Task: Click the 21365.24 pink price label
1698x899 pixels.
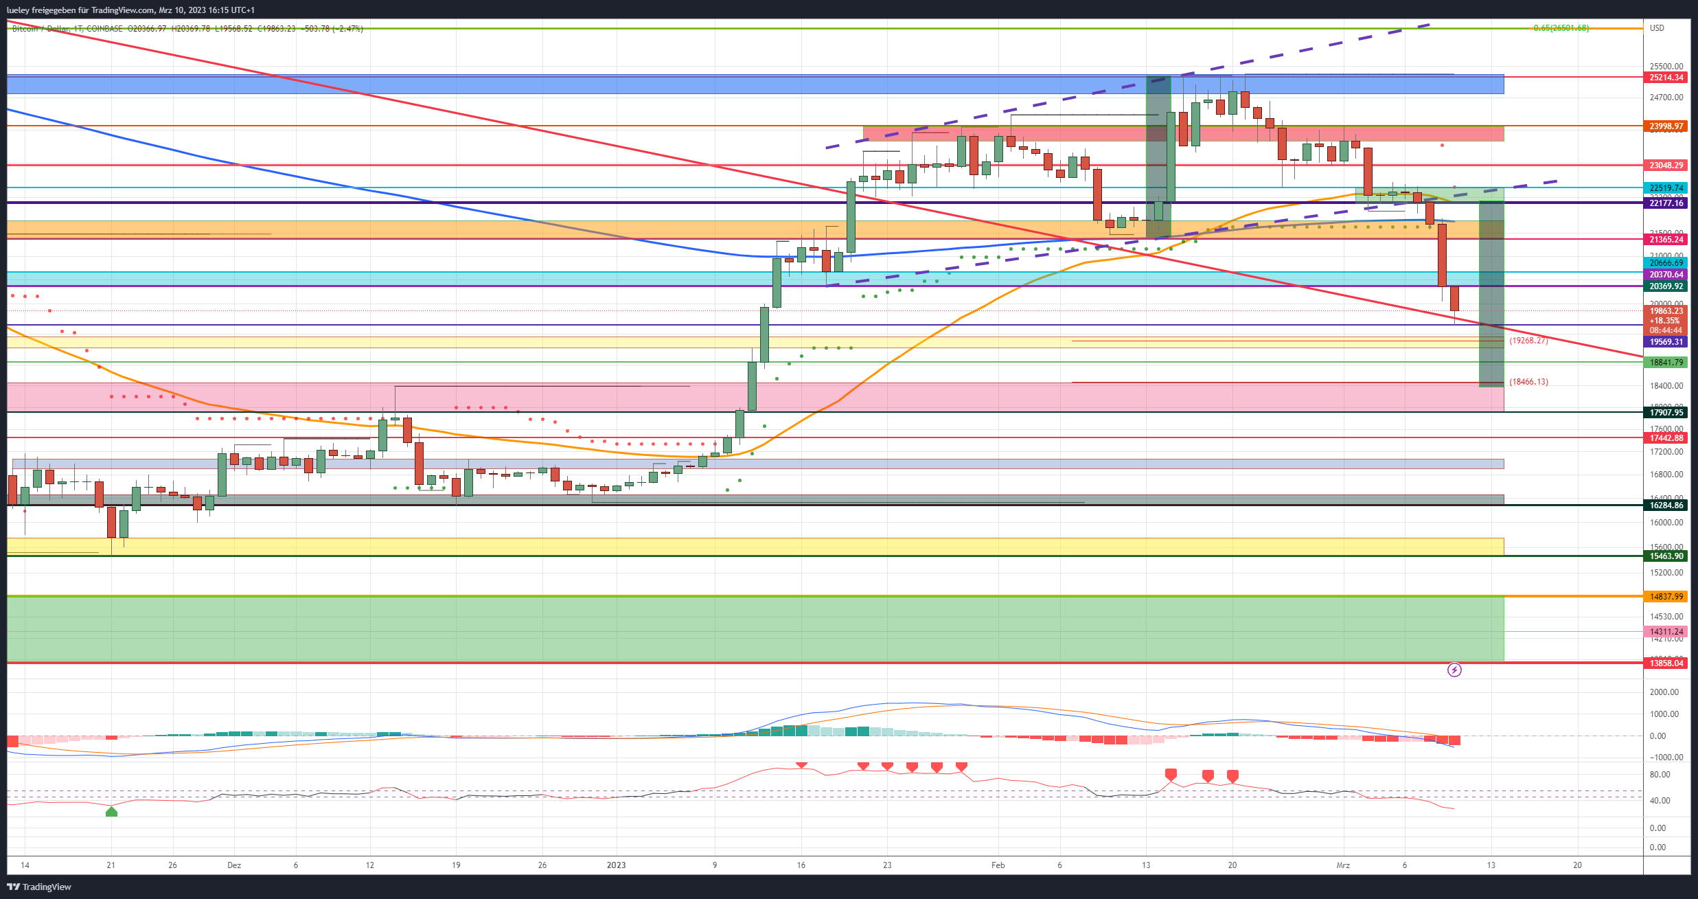Action: (1666, 240)
